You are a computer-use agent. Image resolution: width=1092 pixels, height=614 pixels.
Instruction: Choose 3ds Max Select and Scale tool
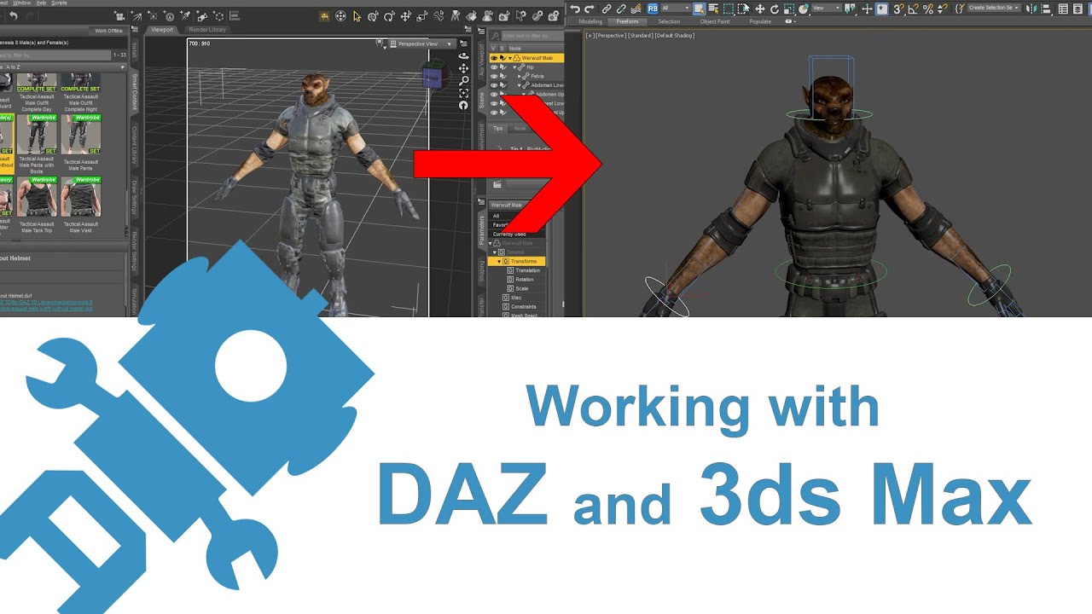click(789, 9)
